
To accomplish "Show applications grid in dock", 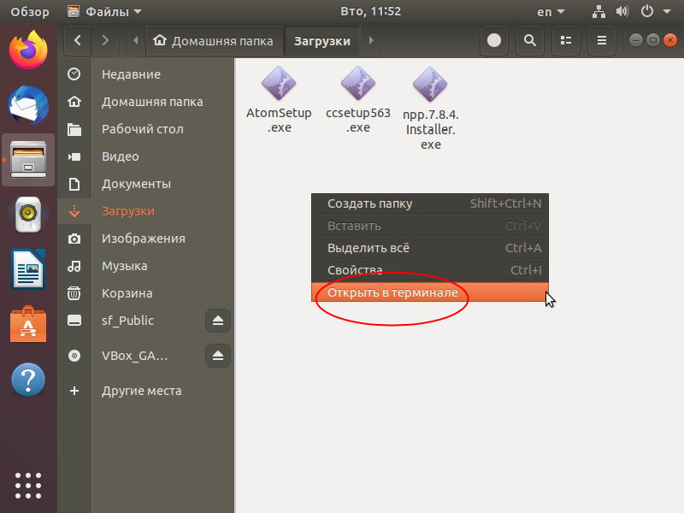I will tap(28, 483).
